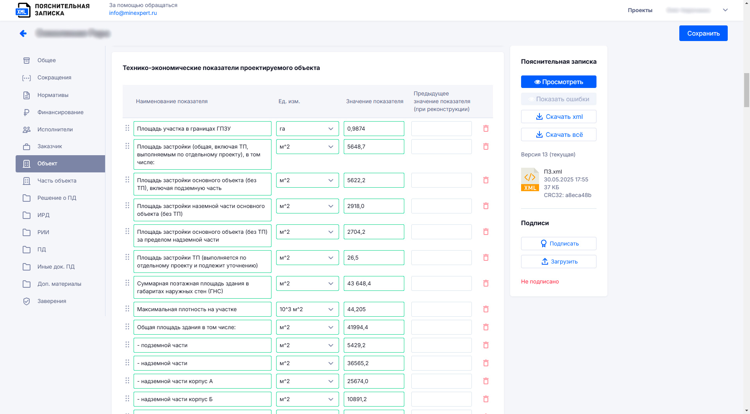750x414 pixels.
Task: Expand the user account menu chevron
Action: click(725, 10)
